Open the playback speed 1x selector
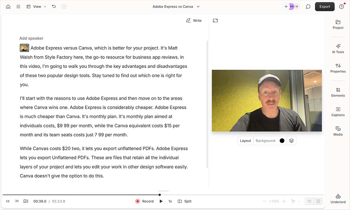The height and width of the screenshot is (210, 350). click(170, 201)
